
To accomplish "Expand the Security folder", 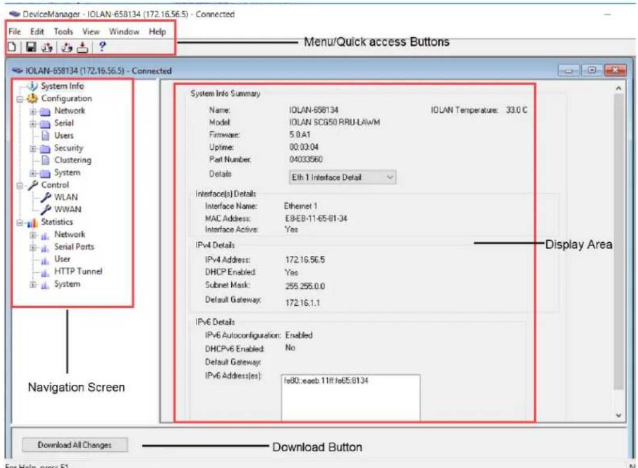I will [x=33, y=149].
